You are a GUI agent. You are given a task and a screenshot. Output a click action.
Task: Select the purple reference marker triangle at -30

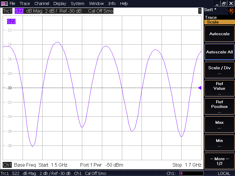(200, 88)
